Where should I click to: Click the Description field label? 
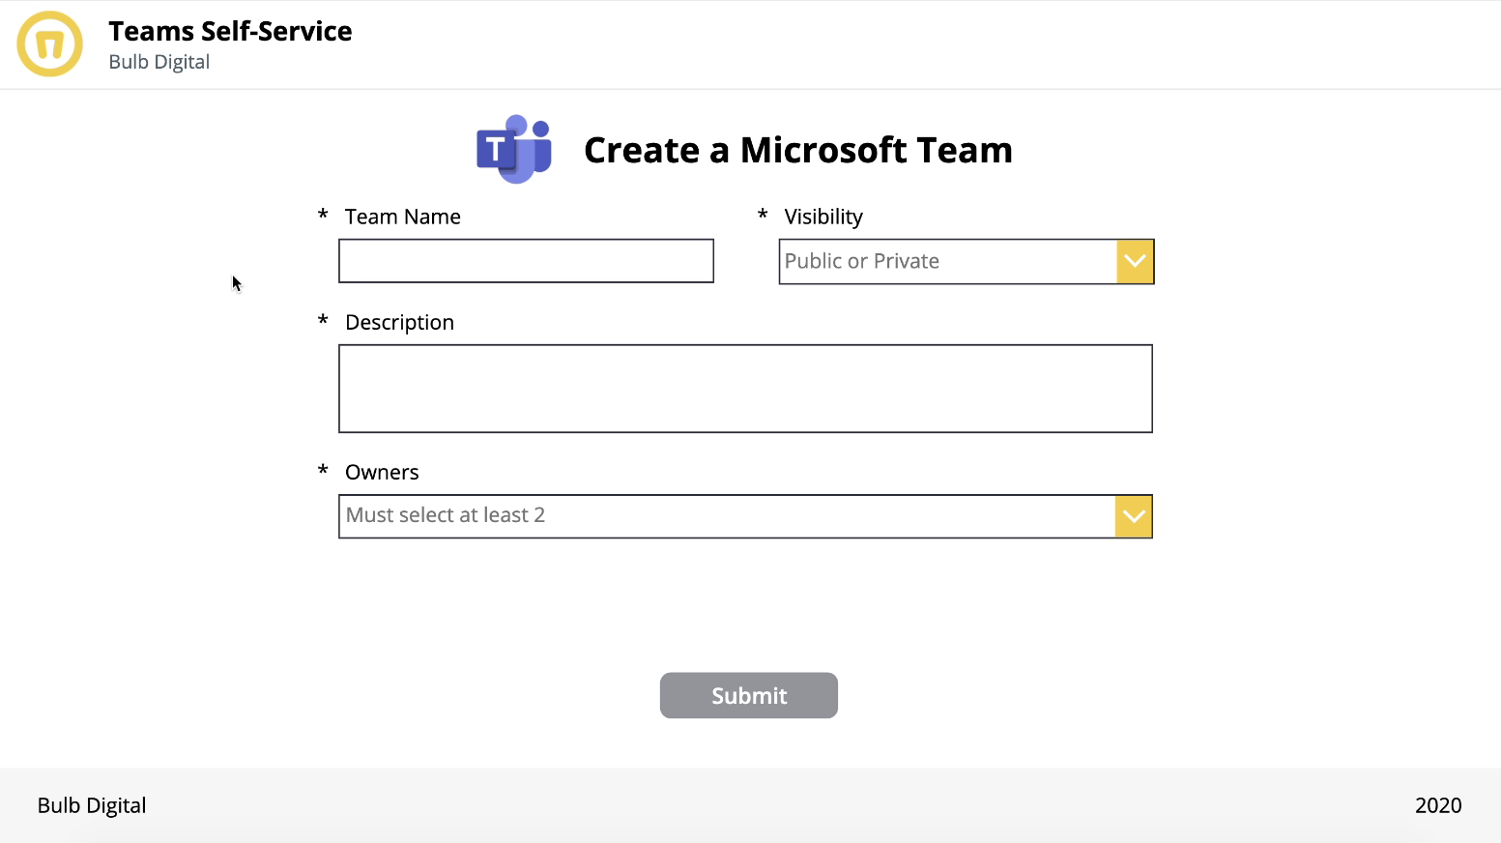point(399,322)
